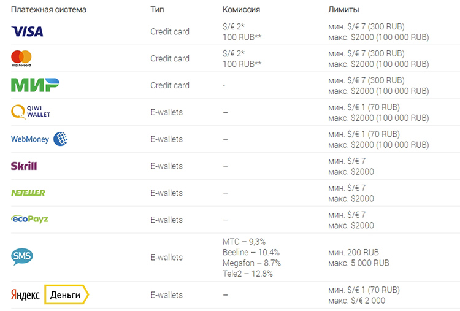This screenshot has height=311, width=460.
Task: Click the Тип column header
Action: coord(157,10)
